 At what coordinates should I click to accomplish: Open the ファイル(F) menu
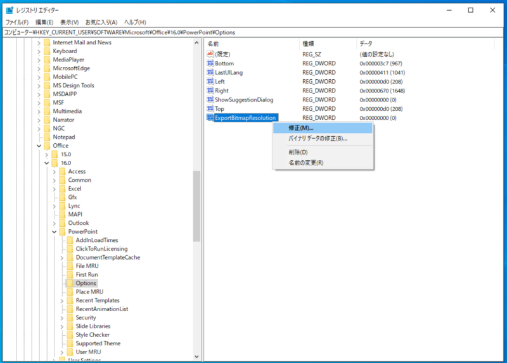(x=17, y=22)
